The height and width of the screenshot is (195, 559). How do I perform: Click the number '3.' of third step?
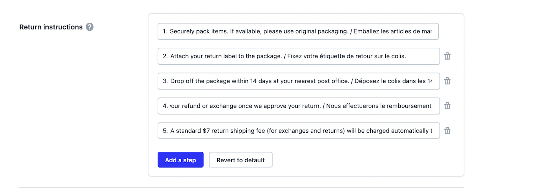coord(165,81)
